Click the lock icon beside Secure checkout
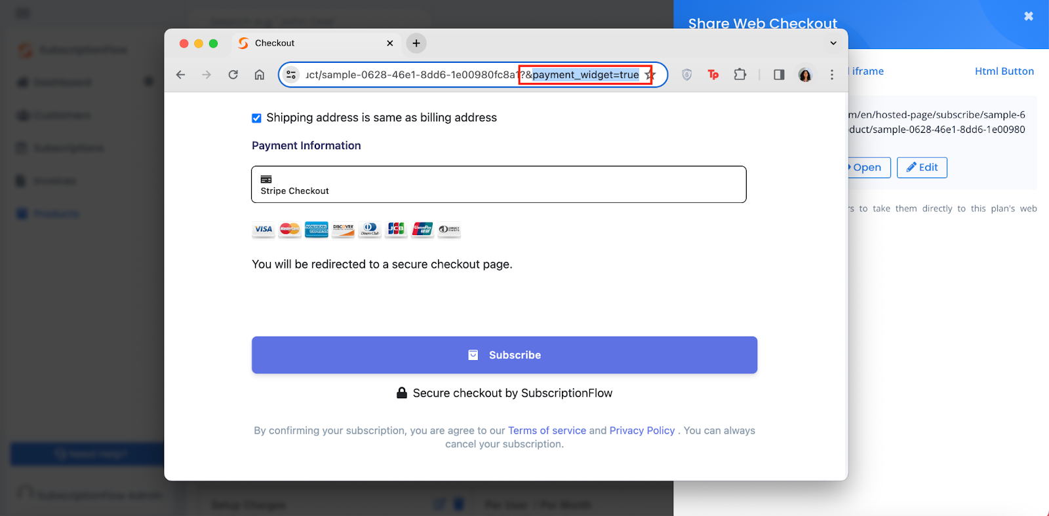Image resolution: width=1049 pixels, height=516 pixels. tap(402, 393)
